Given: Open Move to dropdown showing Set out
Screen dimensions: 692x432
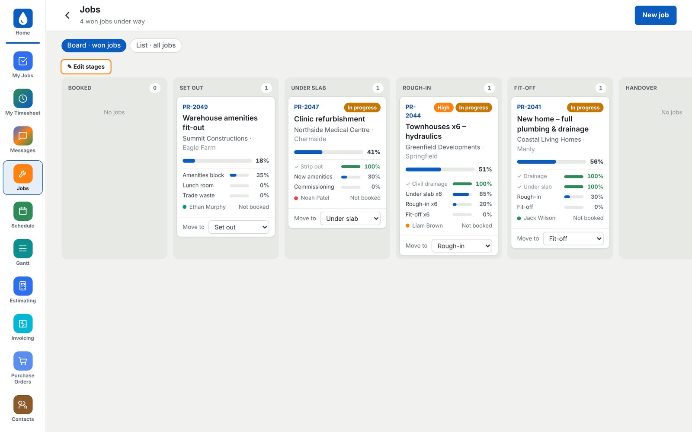Looking at the screenshot, I should [x=239, y=227].
